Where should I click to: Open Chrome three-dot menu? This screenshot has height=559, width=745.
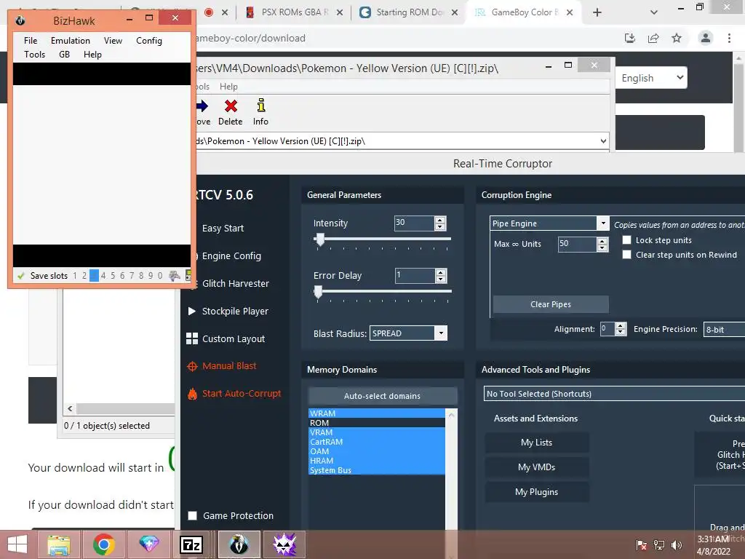729,38
